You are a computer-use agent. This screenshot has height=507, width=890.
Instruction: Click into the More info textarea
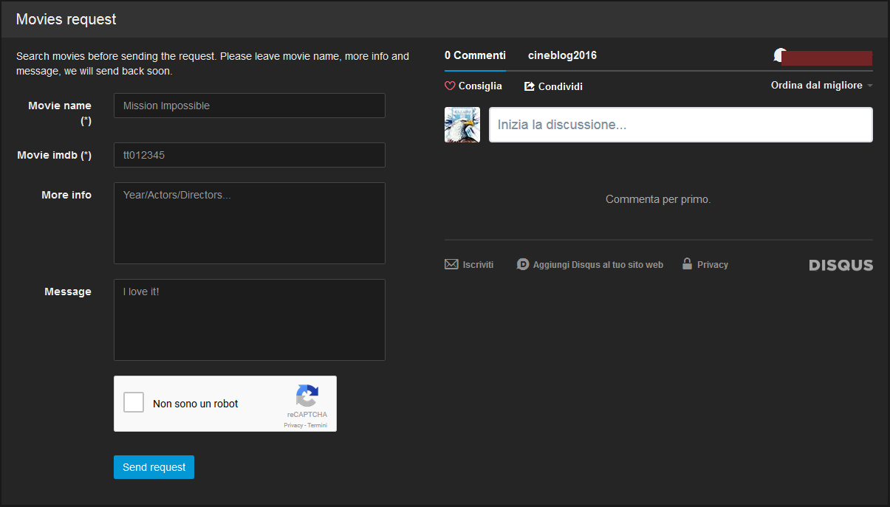pyautogui.click(x=249, y=223)
